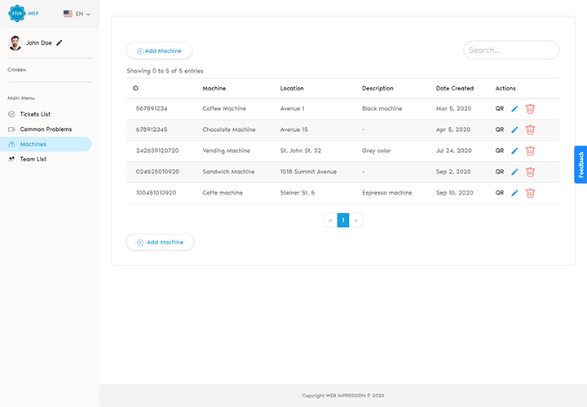
Task: Click 'Avenue 15' location cell
Action: [293, 129]
